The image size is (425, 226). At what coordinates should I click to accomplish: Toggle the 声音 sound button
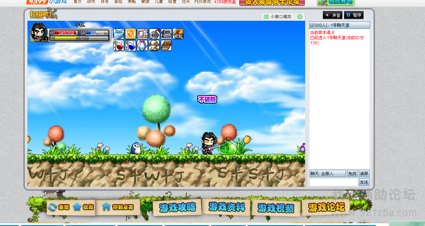(333, 15)
